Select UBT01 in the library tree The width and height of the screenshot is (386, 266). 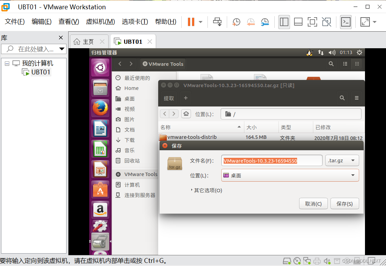click(x=41, y=72)
